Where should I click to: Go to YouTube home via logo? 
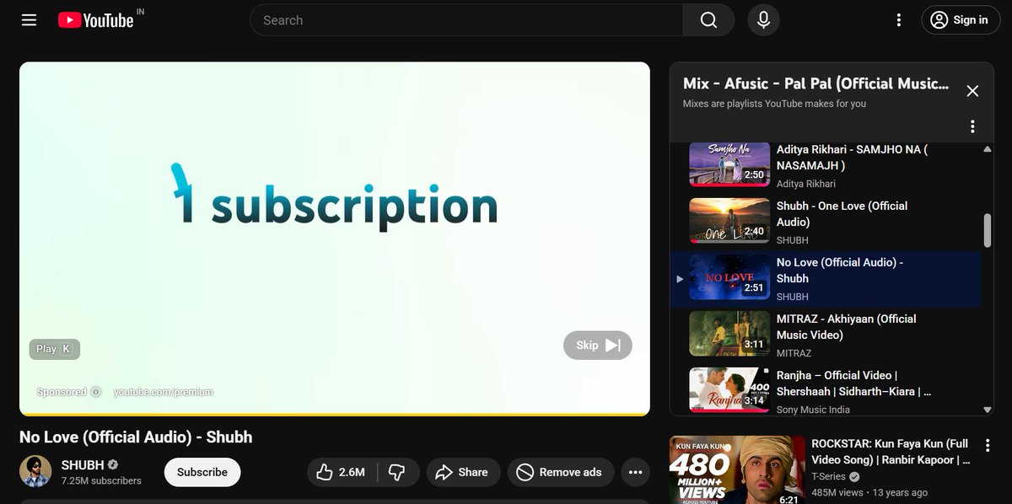coord(95,20)
